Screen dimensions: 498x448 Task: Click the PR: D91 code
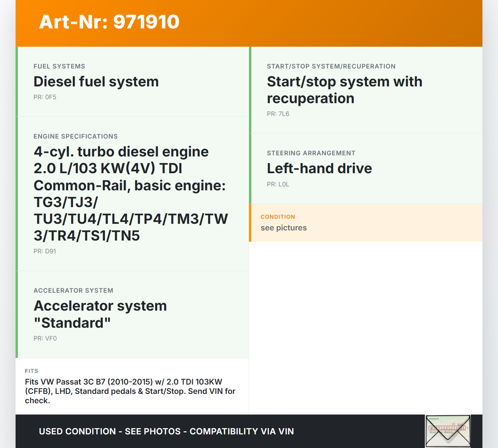coord(45,251)
